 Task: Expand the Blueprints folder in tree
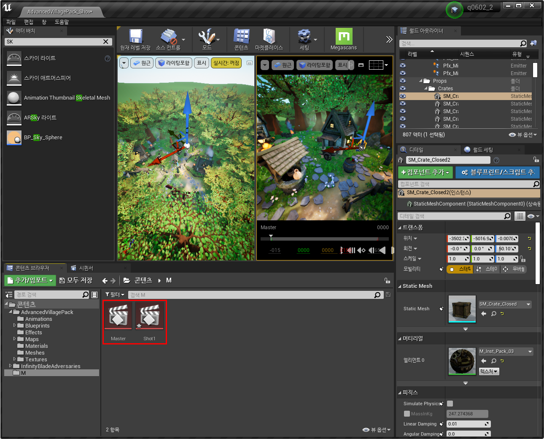(15, 325)
